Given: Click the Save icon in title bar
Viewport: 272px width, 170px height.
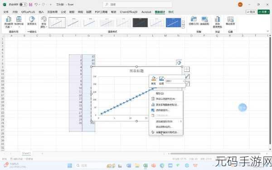Looking at the screenshot, I should pyautogui.click(x=31, y=5).
